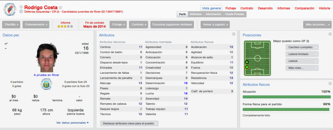Click the three-star report rating
This screenshot has width=333, height=130.
pos(65,26)
